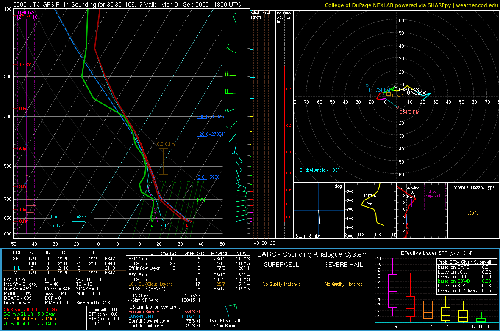Click the Sfc-3km AGL LR = 8.8 C/km
This screenshot has height=331, width=500.
point(32,309)
